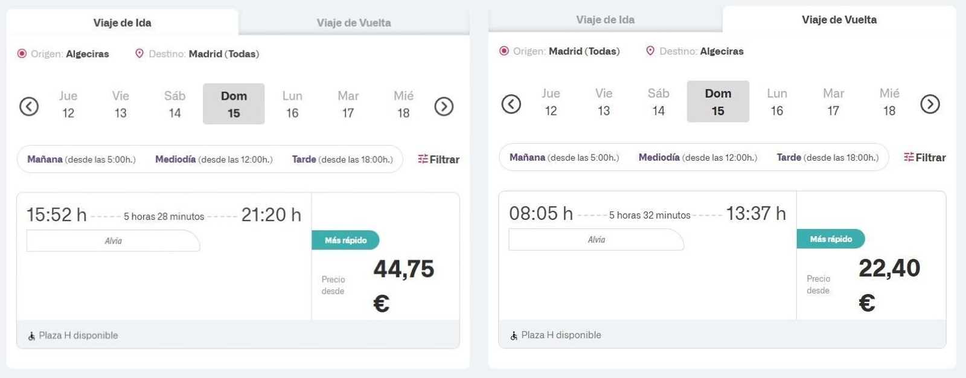Open the Viaje de Ida tab on the right panel
Screen dimensions: 966x378
coord(605,19)
